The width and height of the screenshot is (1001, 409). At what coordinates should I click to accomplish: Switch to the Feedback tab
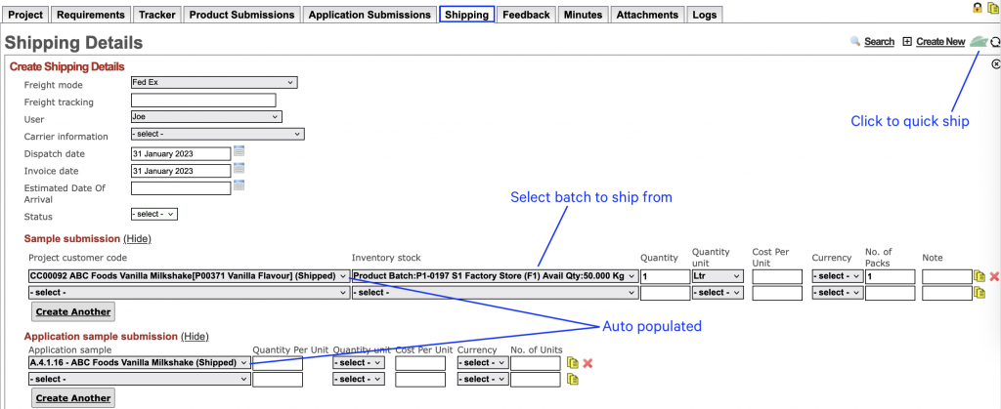(526, 15)
